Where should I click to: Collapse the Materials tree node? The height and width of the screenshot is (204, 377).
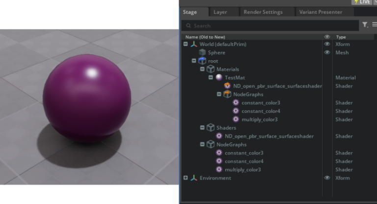click(x=202, y=69)
